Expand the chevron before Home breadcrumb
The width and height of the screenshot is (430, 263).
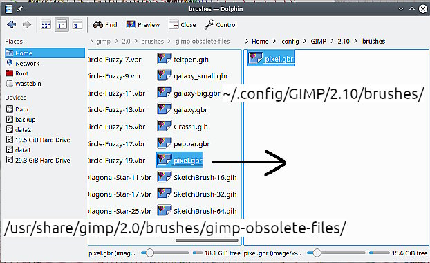[247, 41]
